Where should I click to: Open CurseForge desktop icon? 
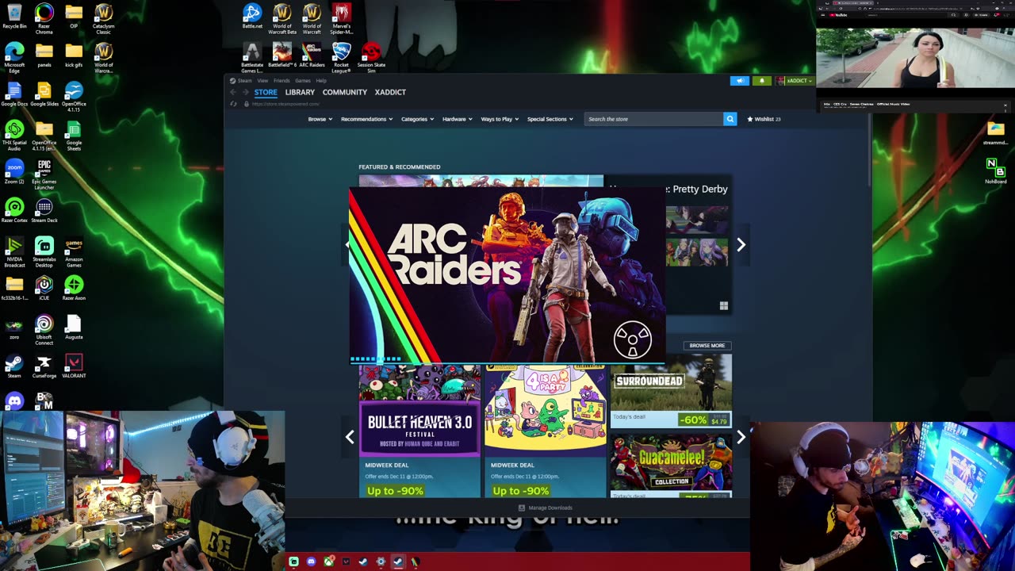point(44,366)
